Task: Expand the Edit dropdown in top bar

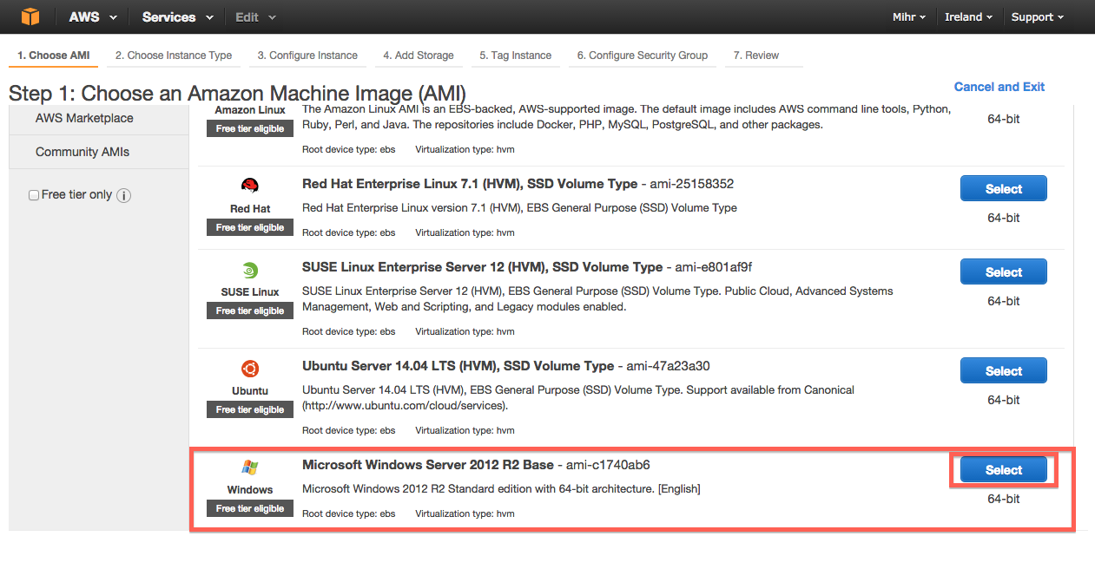Action: point(256,17)
